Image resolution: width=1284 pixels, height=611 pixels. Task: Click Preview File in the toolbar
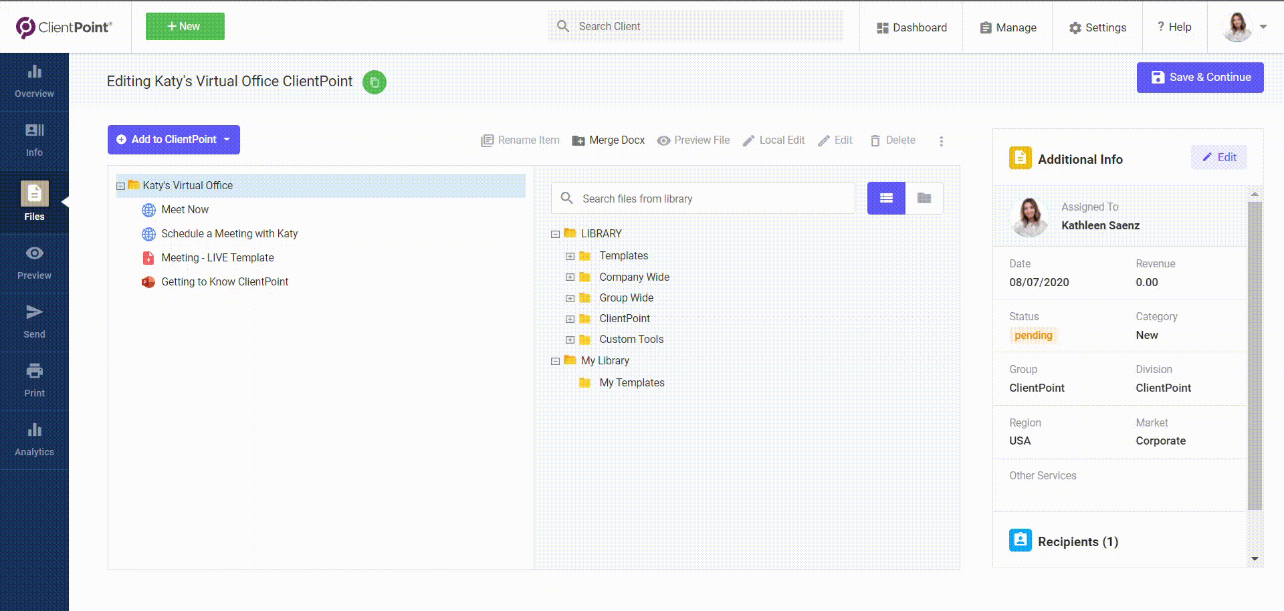pos(693,140)
